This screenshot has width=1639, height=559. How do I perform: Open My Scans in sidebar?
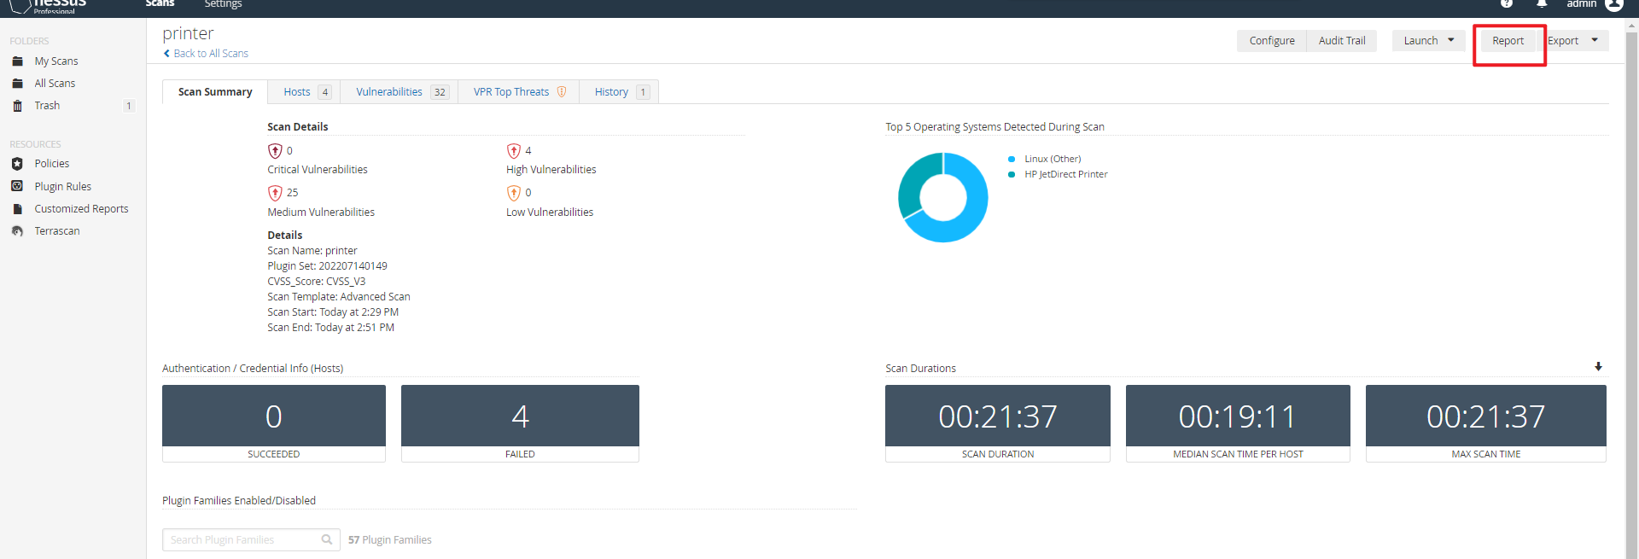(56, 61)
